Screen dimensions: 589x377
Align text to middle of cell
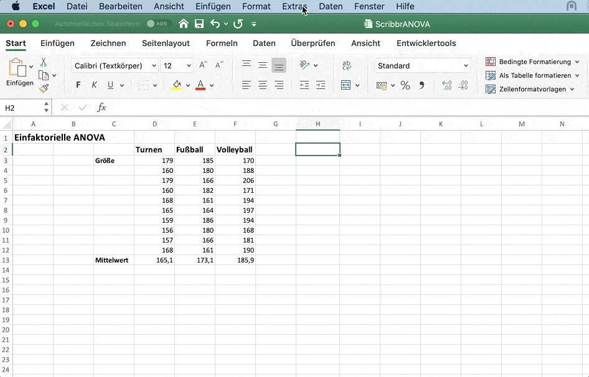coord(263,65)
